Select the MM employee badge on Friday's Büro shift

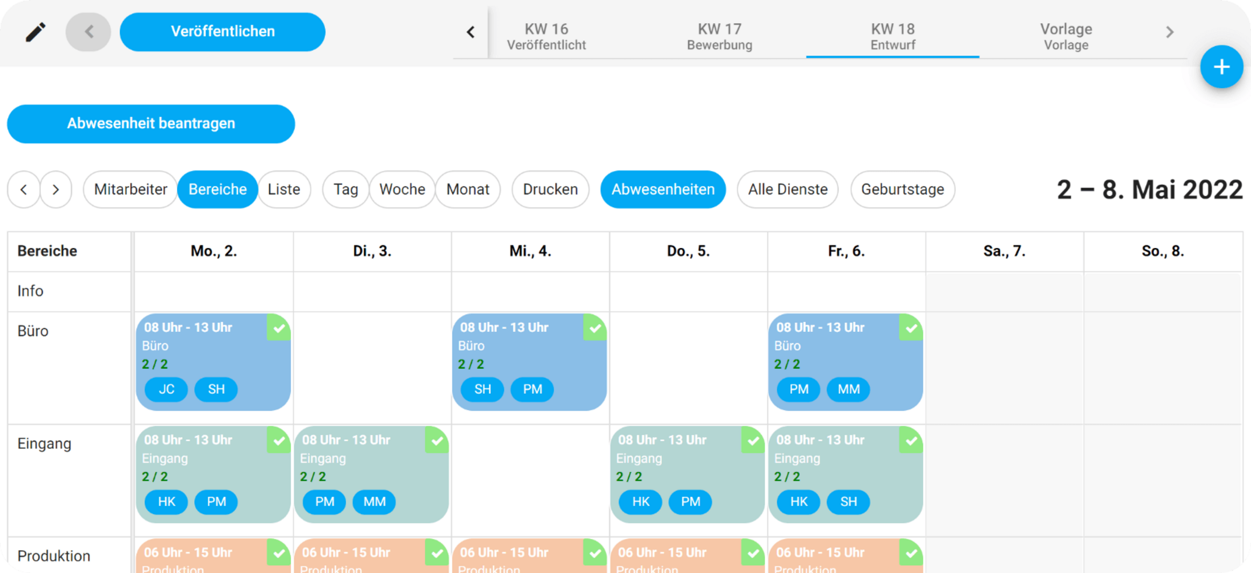tap(848, 389)
